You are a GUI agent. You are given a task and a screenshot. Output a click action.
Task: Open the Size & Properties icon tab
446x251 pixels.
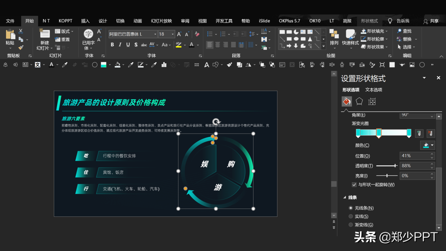click(x=372, y=101)
